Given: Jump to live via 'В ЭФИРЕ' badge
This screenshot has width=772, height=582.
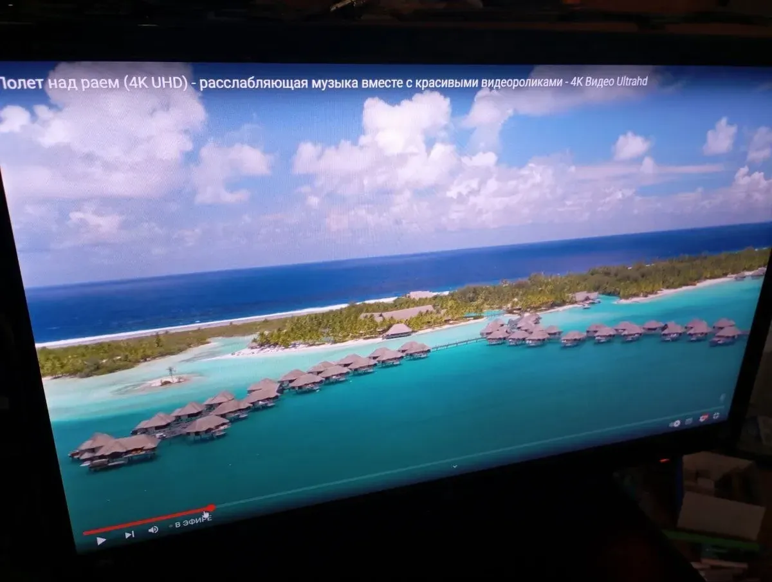Looking at the screenshot, I should pyautogui.click(x=190, y=522).
